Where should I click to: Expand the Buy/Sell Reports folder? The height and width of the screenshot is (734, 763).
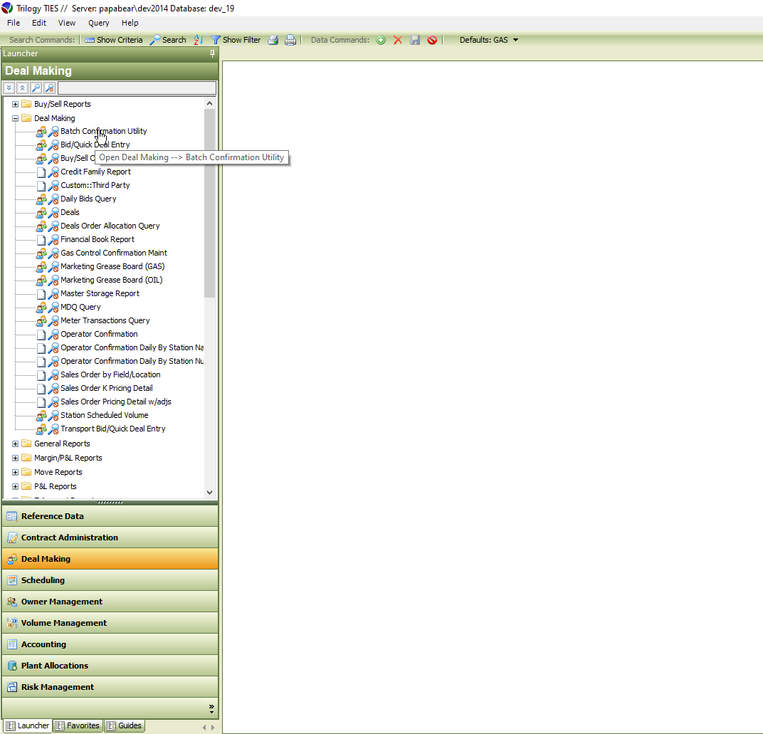pyautogui.click(x=16, y=104)
